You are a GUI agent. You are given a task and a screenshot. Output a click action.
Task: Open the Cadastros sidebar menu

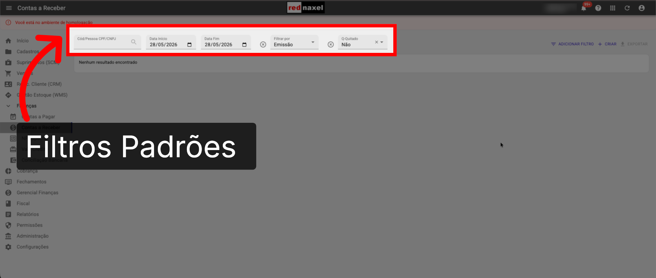pos(28,52)
